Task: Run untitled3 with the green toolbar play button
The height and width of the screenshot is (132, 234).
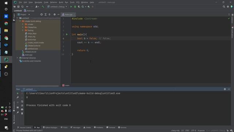Action: click(71, 7)
